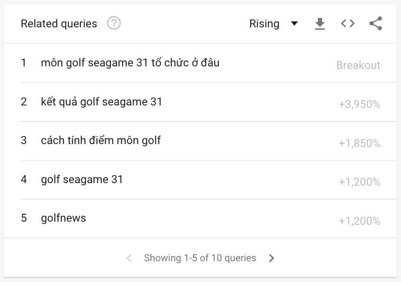Advance to the next page of queries
Screen dimensions: 401x282
tap(271, 258)
